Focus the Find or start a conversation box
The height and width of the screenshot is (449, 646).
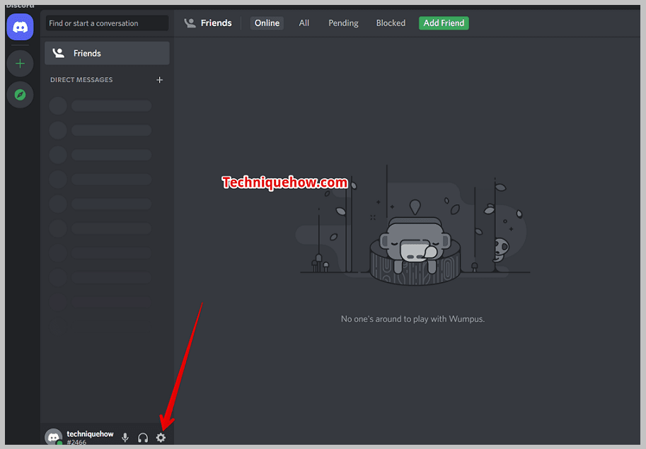[107, 23]
